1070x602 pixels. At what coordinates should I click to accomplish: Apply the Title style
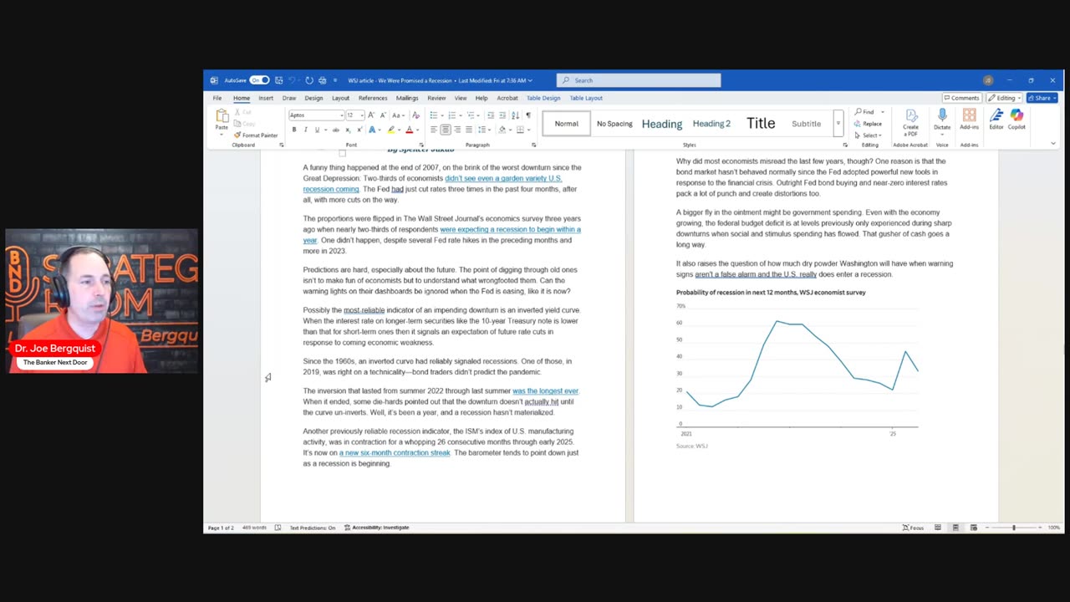pyautogui.click(x=761, y=123)
